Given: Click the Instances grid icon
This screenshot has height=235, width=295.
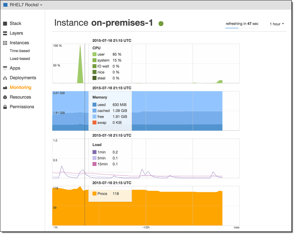Looking at the screenshot, I should click(5, 43).
